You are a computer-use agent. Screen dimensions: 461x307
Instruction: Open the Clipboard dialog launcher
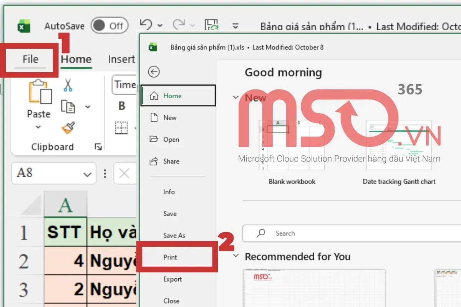[99, 146]
